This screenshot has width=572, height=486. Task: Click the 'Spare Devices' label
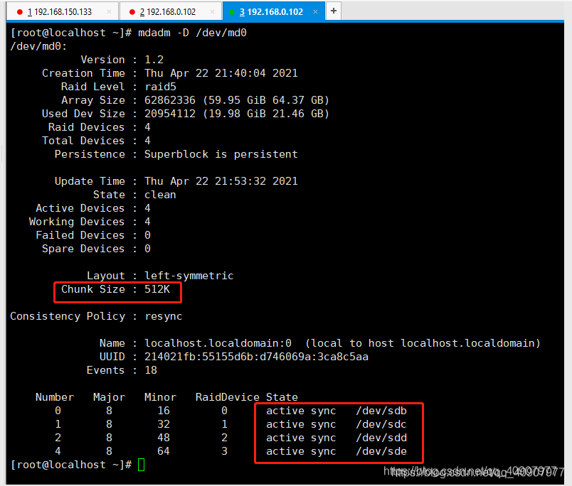pyautogui.click(x=83, y=249)
